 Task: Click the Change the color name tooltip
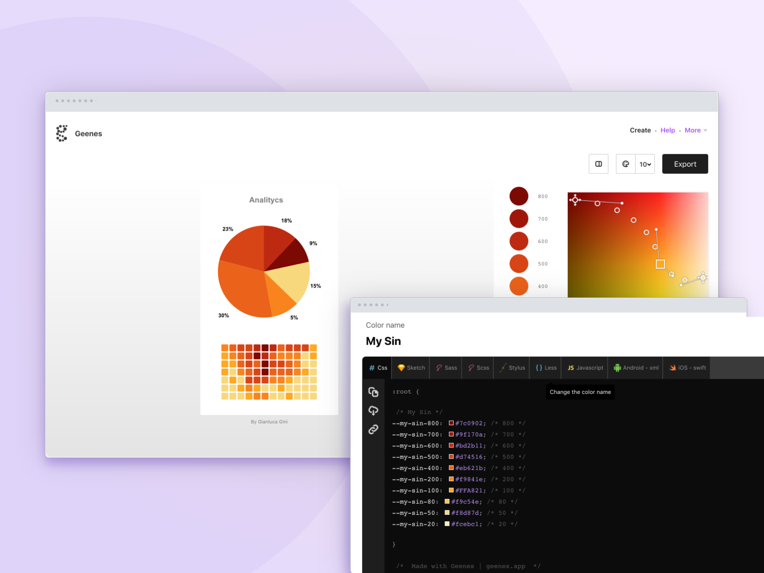(x=580, y=392)
